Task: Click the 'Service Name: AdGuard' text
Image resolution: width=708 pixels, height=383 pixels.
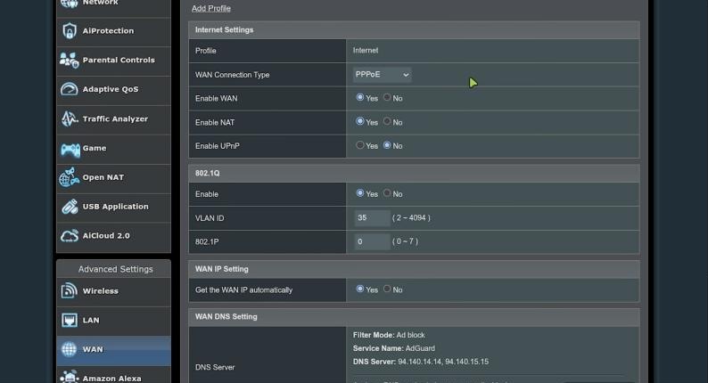Action: point(394,348)
